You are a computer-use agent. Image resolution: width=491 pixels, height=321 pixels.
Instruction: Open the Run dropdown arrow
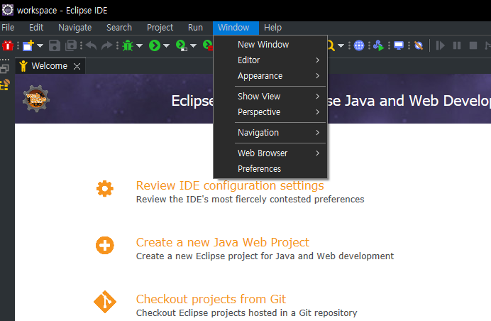tap(166, 46)
